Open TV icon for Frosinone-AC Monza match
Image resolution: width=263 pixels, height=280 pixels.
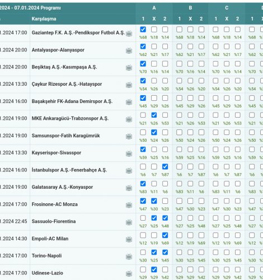click(129, 205)
